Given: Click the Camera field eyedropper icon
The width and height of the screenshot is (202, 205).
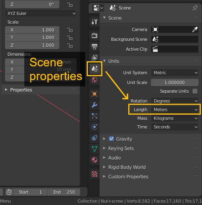Looking at the screenshot, I should (x=195, y=29).
